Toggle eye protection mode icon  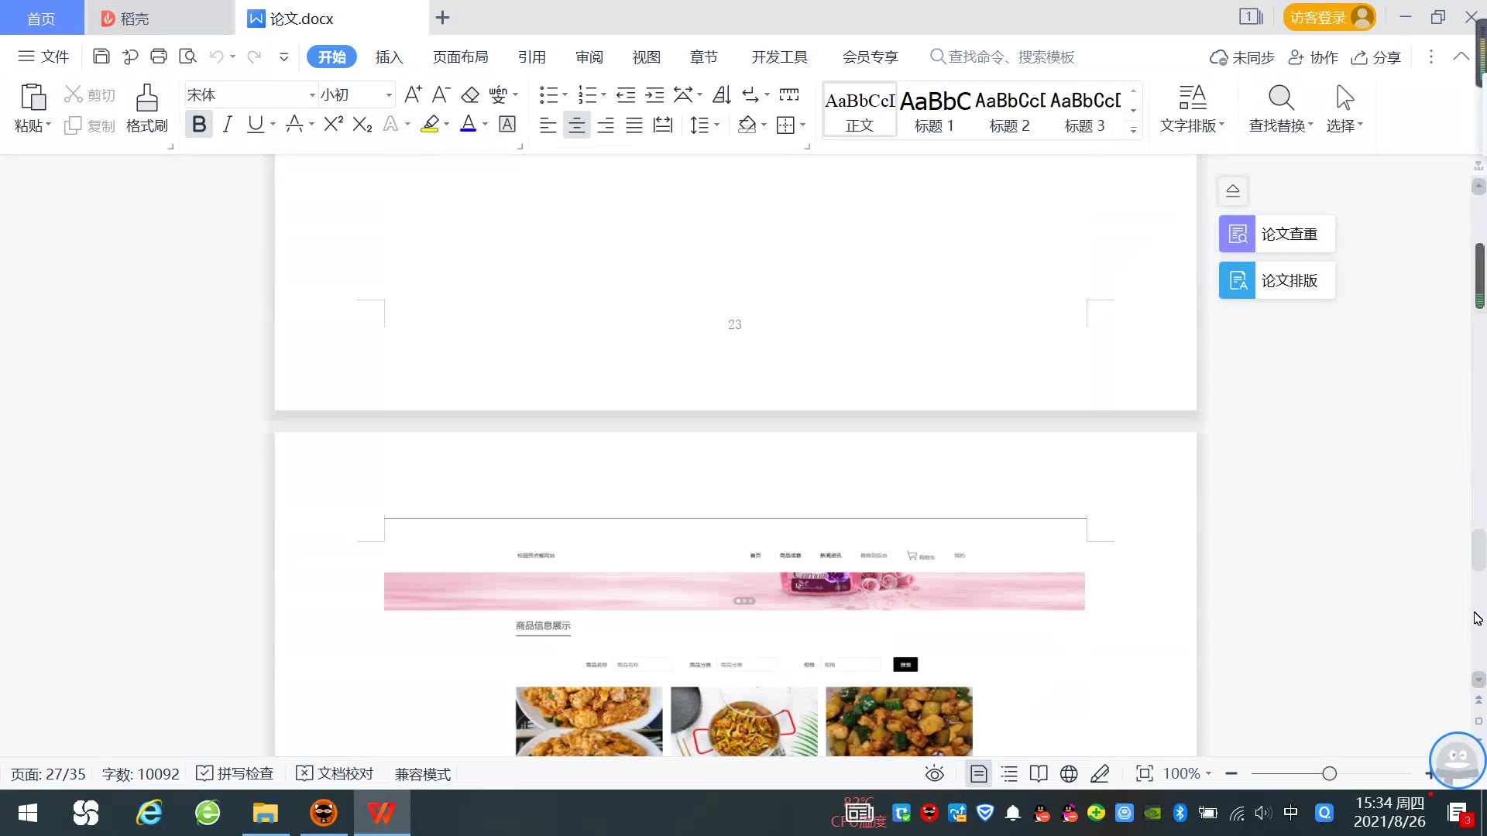935,773
